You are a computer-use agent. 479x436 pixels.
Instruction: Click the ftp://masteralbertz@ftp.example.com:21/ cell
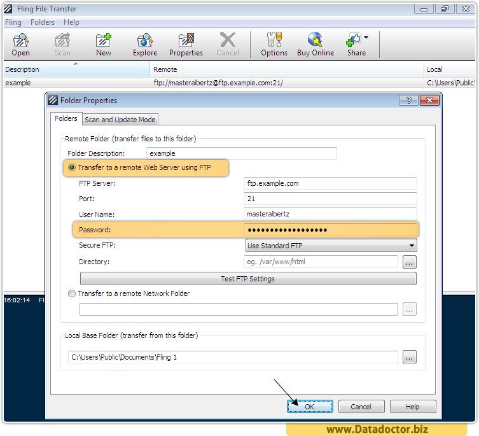tap(218, 83)
